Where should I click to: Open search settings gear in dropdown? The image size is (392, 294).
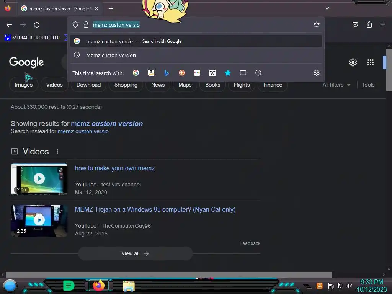317,73
